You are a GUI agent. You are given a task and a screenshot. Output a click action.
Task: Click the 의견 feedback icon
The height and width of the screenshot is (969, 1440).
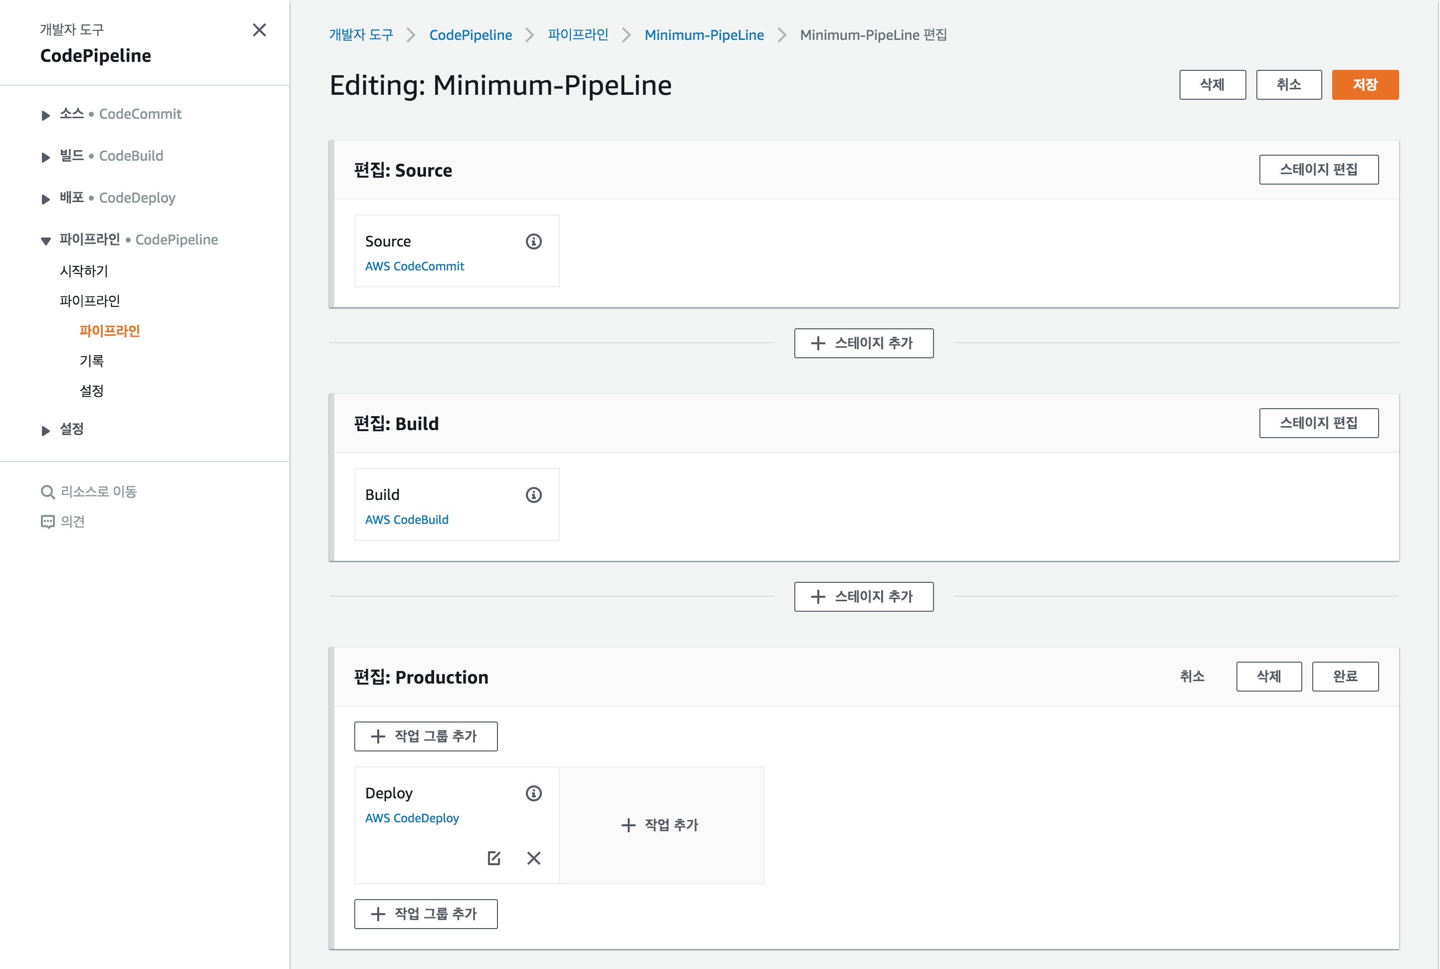click(47, 521)
